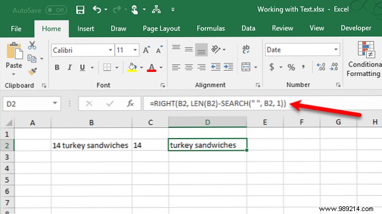Apply yellow fill color bucket
This screenshot has height=214, width=382.
(132, 67)
